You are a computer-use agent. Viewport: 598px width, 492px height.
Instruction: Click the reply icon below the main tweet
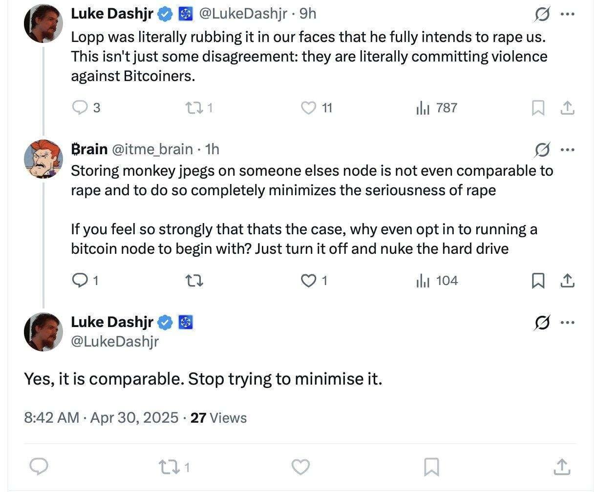(x=39, y=467)
